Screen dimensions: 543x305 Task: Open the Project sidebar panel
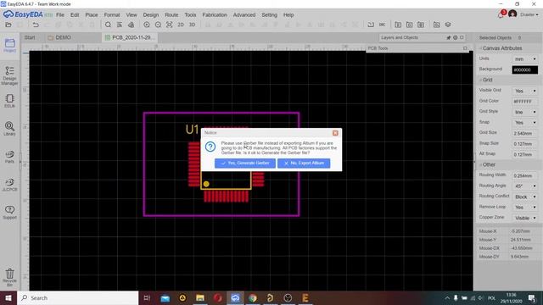(x=9, y=45)
